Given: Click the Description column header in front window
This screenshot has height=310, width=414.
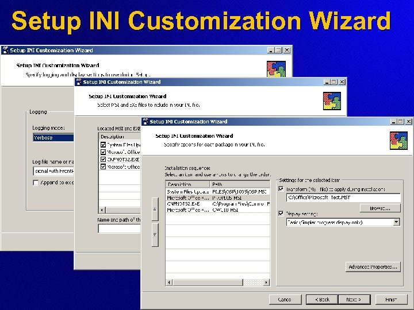Looking at the screenshot, I should tap(187, 184).
